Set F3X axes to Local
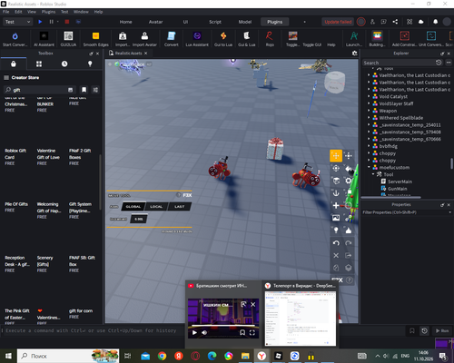 (x=156, y=207)
